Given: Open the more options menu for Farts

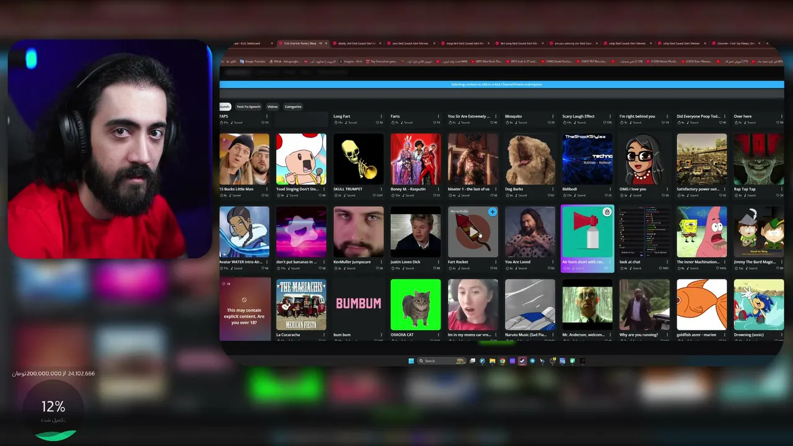Looking at the screenshot, I should pyautogui.click(x=439, y=116).
